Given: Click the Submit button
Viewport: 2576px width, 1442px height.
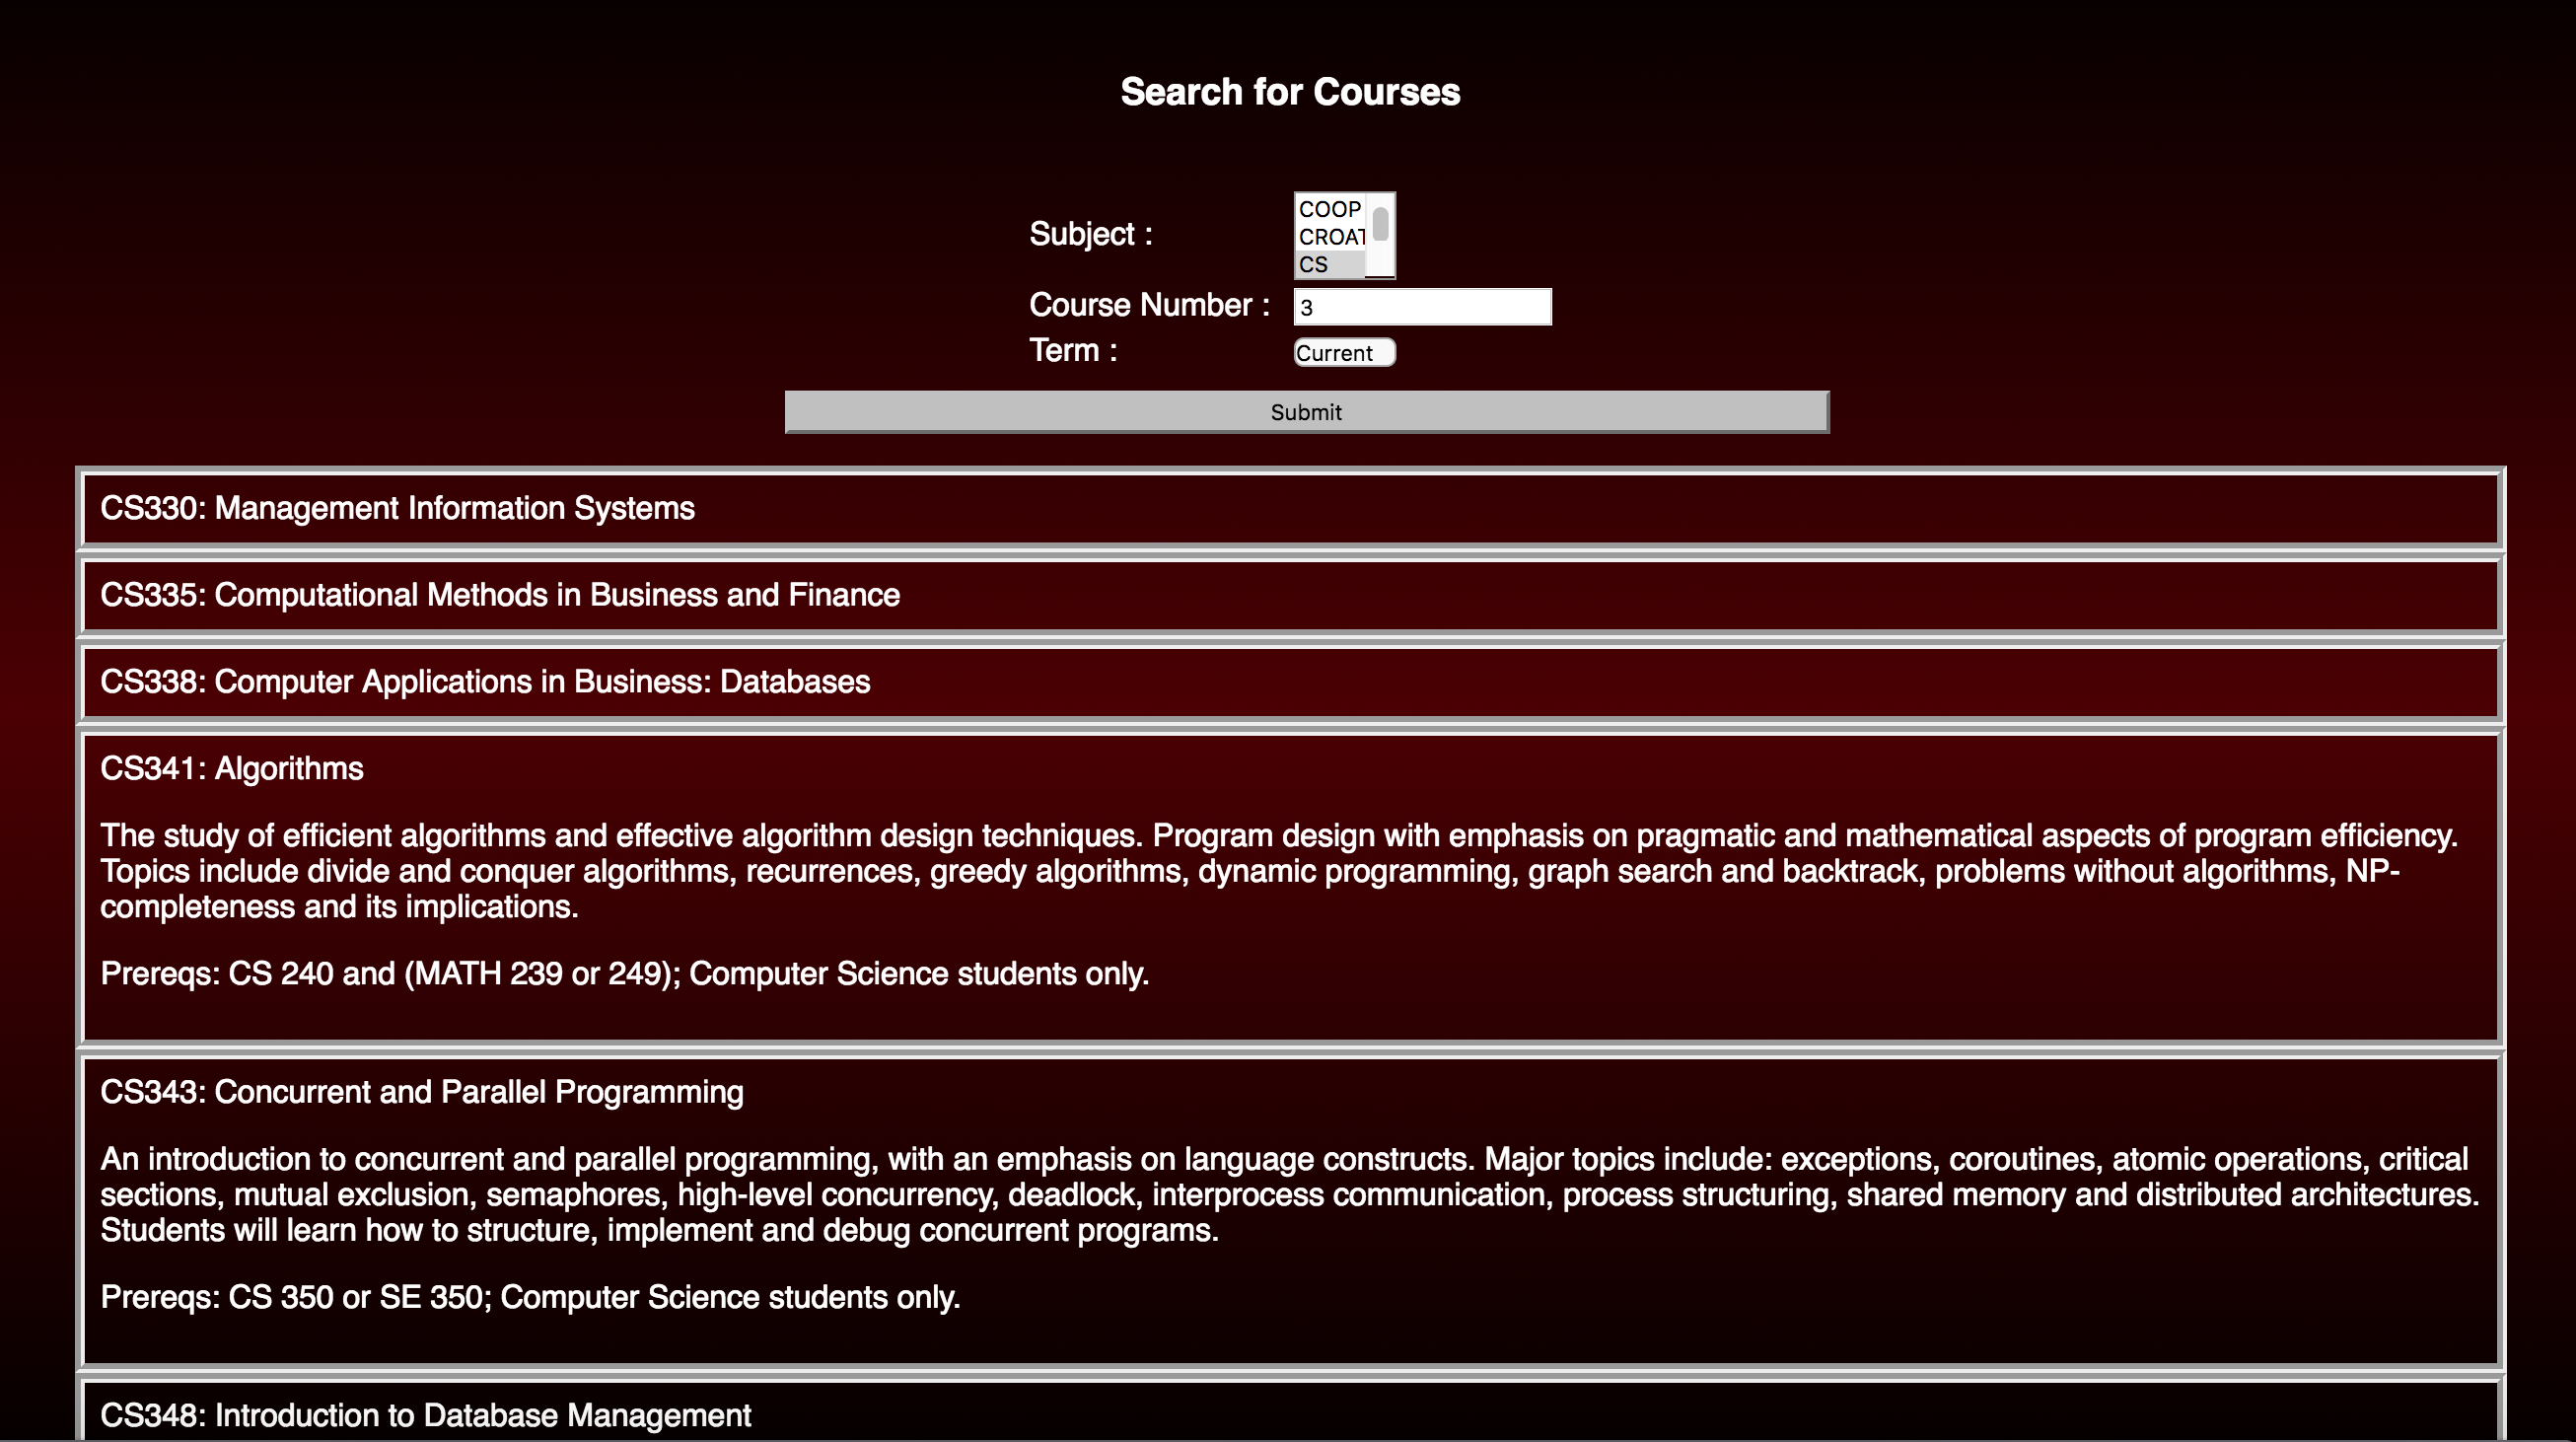Looking at the screenshot, I should click(x=1307, y=412).
